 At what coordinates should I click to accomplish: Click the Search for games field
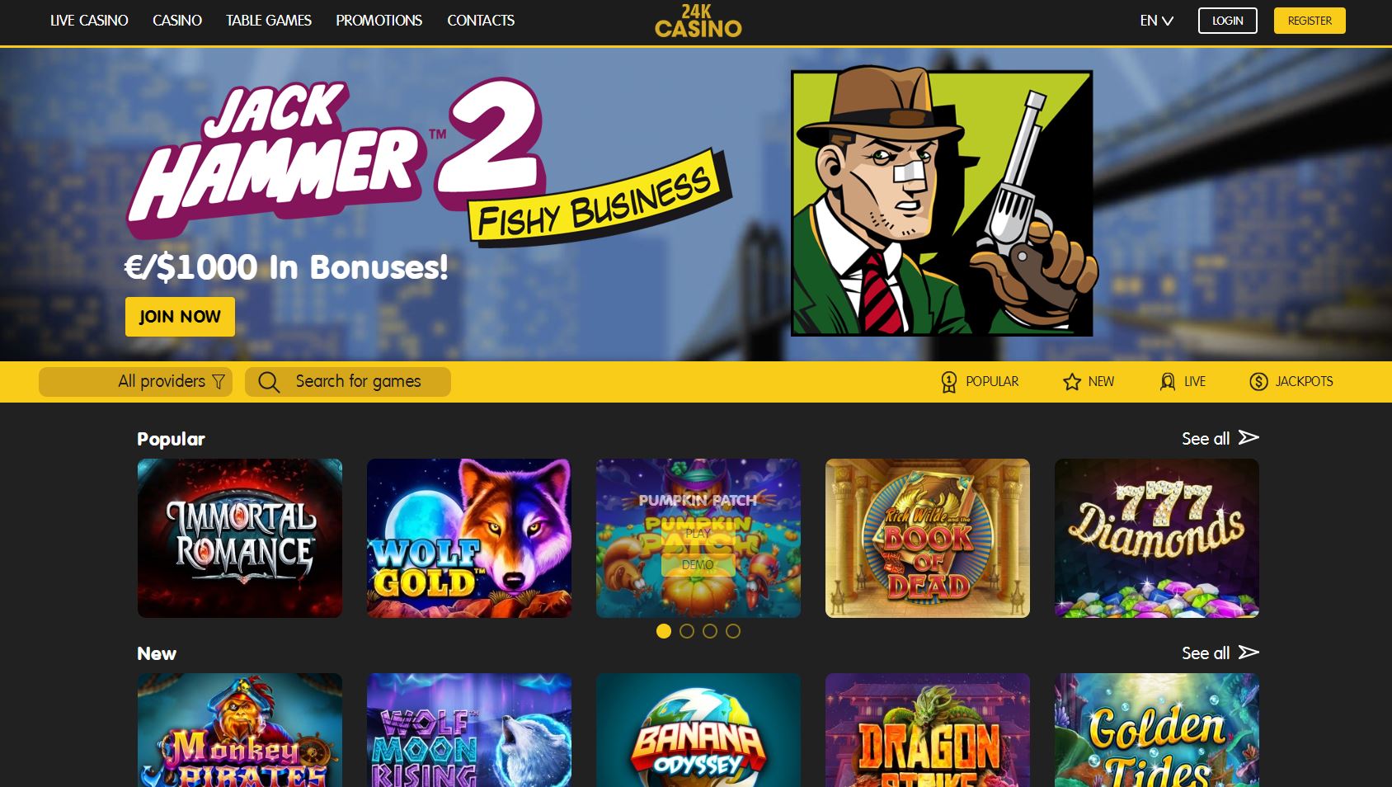coord(348,382)
